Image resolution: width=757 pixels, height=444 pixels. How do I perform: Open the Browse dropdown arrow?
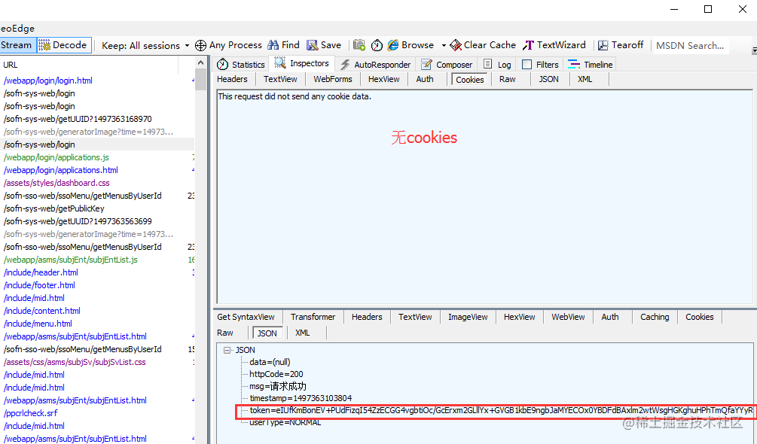tap(443, 45)
